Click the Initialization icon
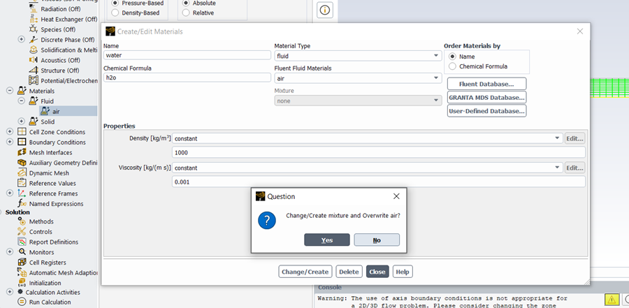This screenshot has width=629, height=308. pyautogui.click(x=22, y=283)
